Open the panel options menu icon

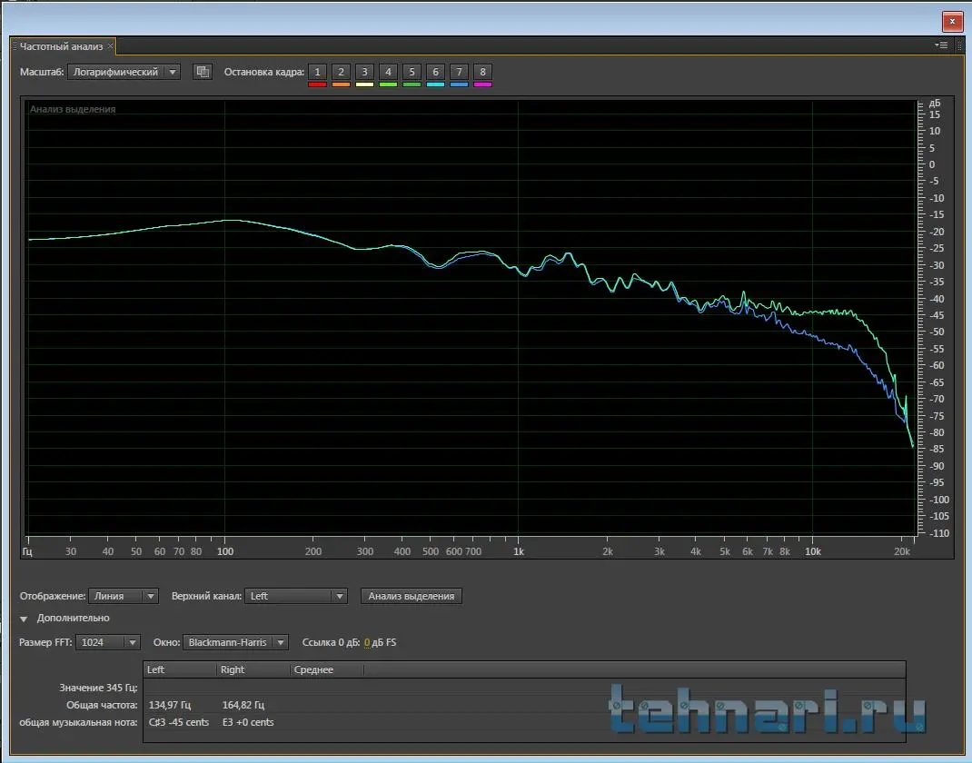(x=941, y=45)
